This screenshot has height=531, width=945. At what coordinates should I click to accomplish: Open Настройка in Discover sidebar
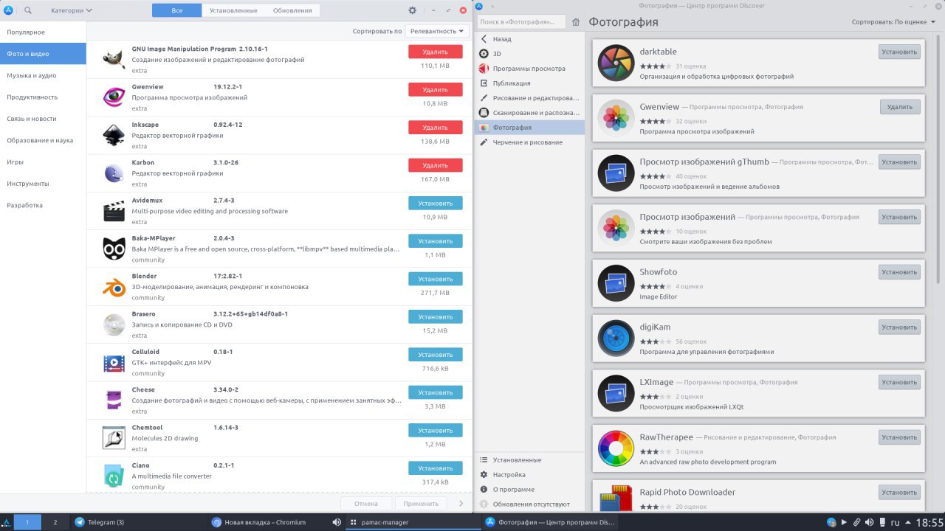point(529,474)
